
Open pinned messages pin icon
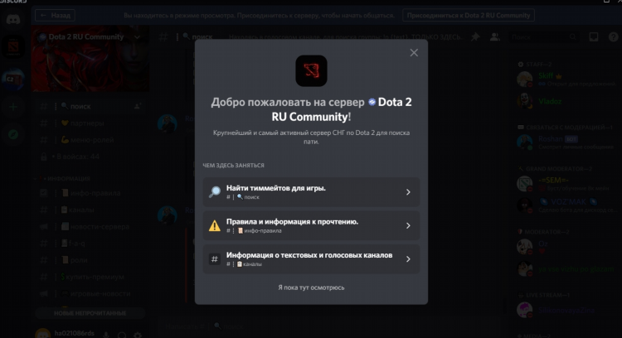tap(475, 36)
